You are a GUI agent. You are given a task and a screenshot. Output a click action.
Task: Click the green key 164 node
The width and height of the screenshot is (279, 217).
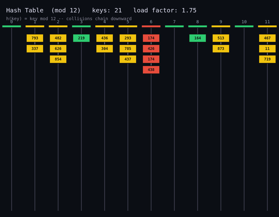click(x=197, y=38)
